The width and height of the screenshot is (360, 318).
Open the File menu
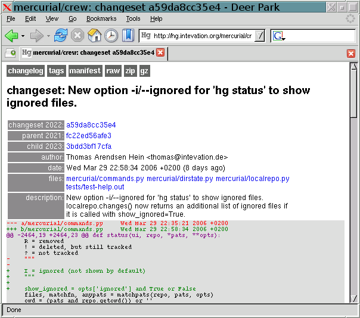11,18
